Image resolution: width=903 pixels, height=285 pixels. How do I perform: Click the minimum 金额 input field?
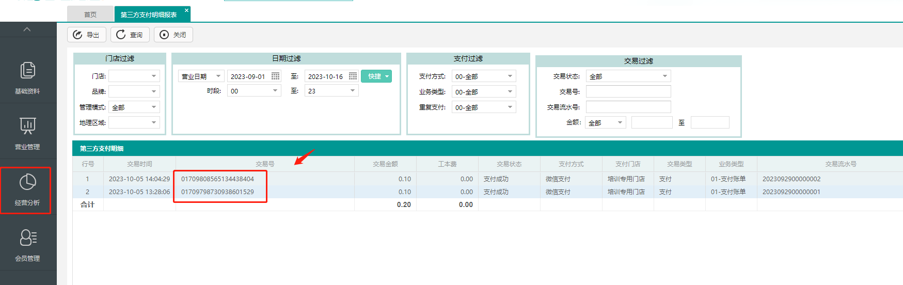652,122
